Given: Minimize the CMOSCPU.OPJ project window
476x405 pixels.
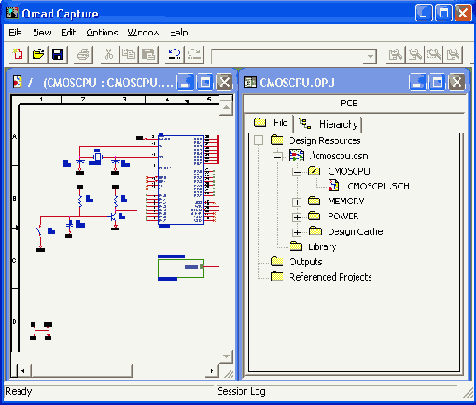Looking at the screenshot, I should click(x=417, y=82).
